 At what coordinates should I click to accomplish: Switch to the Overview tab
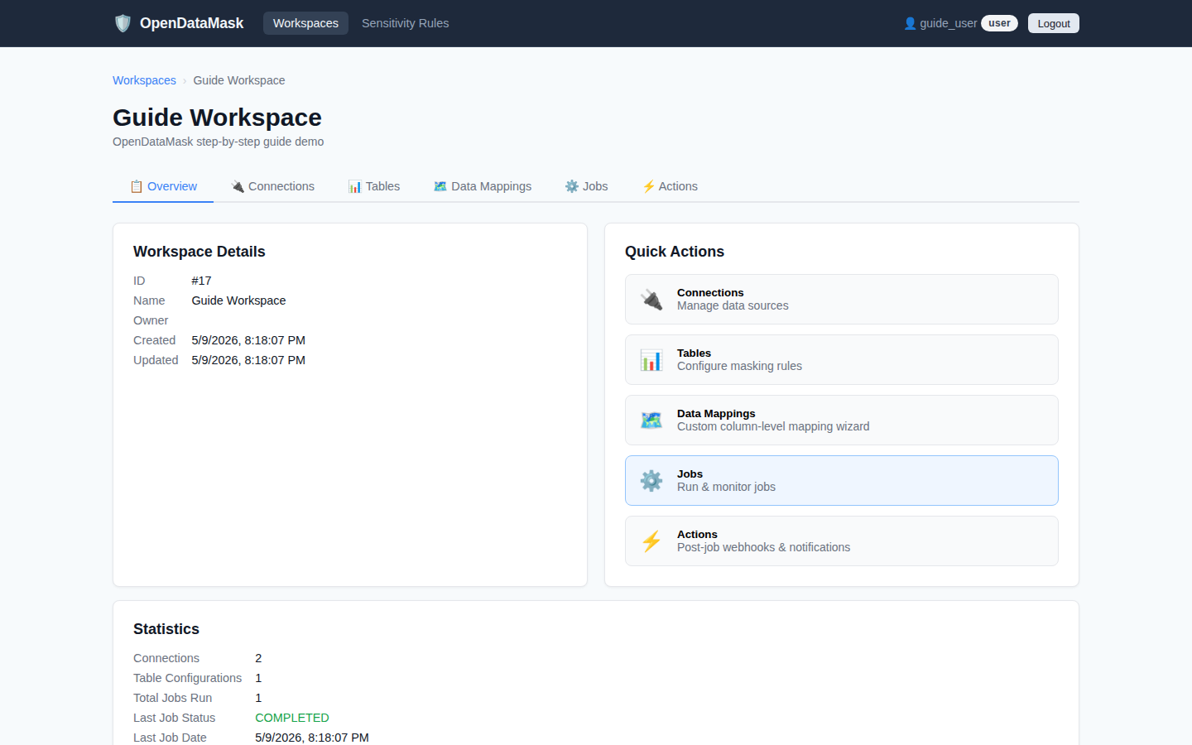tap(163, 186)
